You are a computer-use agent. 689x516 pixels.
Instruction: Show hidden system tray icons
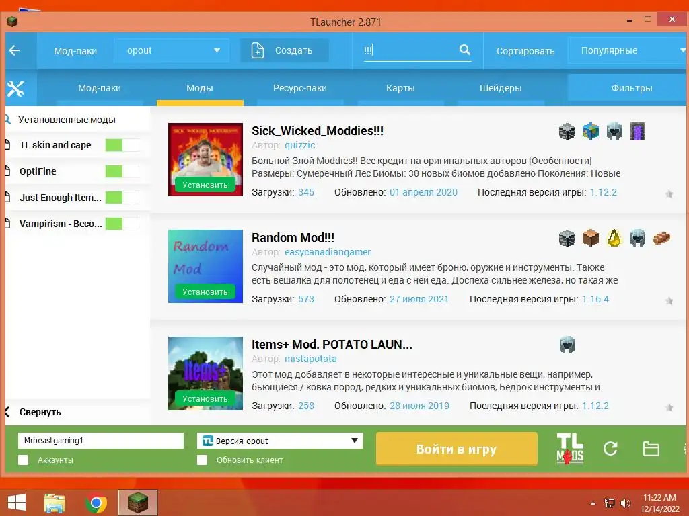tap(593, 503)
